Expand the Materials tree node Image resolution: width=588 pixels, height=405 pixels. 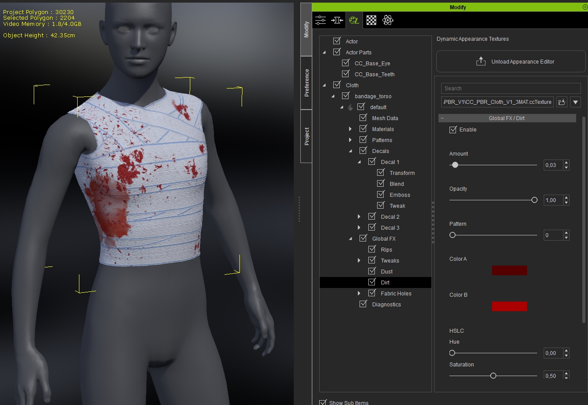click(x=350, y=129)
